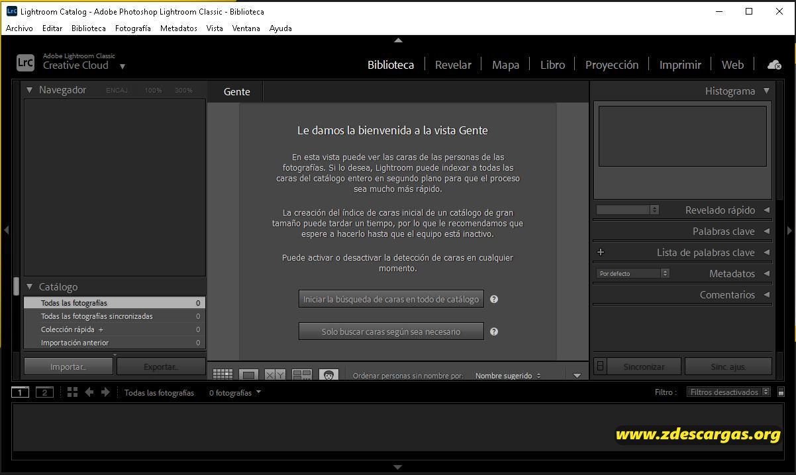Toggle the filter lock switch

click(781, 392)
